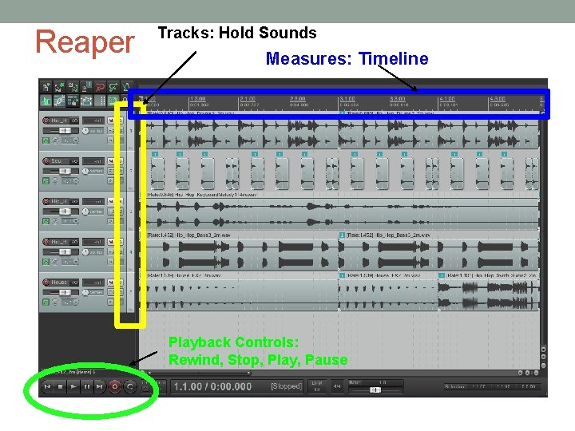This screenshot has height=431, width=575.
Task: Click the playback Rate slider
Action: coord(375,389)
